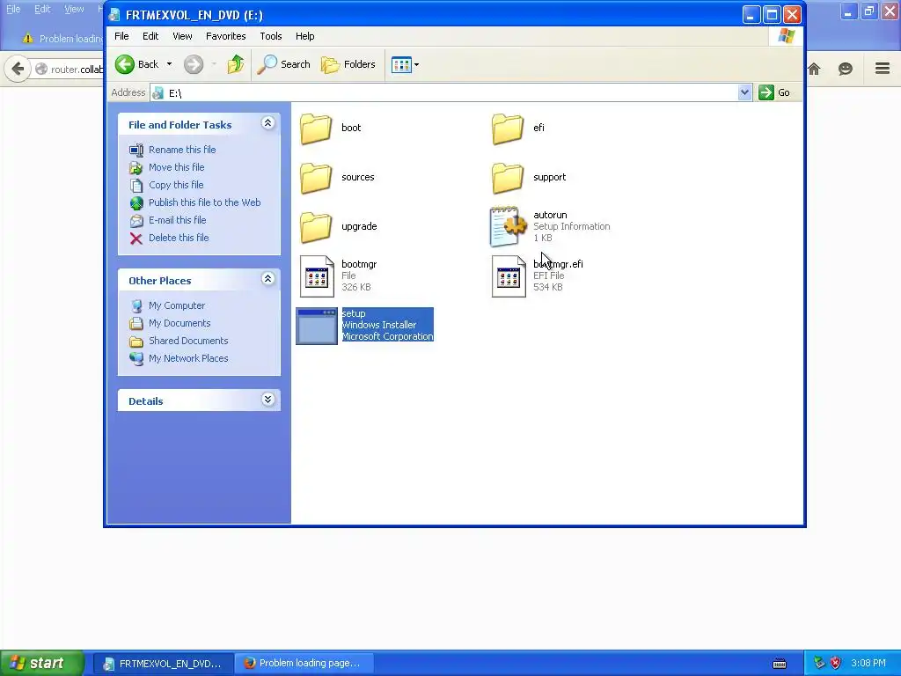Select the setup Windows Installer icon
This screenshot has width=901, height=676.
[x=317, y=326]
